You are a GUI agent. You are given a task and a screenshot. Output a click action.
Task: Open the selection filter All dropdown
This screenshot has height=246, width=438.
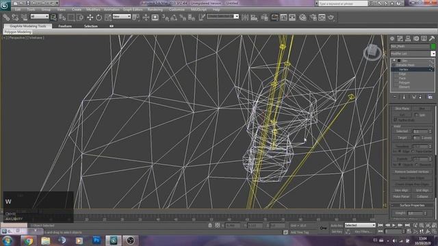40,16
